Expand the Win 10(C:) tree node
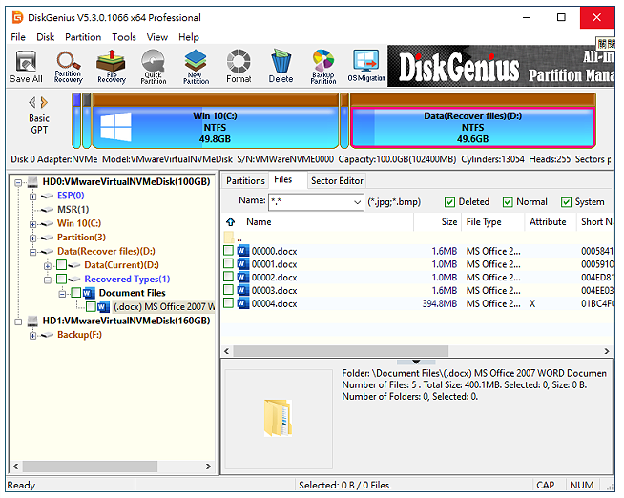The width and height of the screenshot is (624, 498). coord(33,224)
